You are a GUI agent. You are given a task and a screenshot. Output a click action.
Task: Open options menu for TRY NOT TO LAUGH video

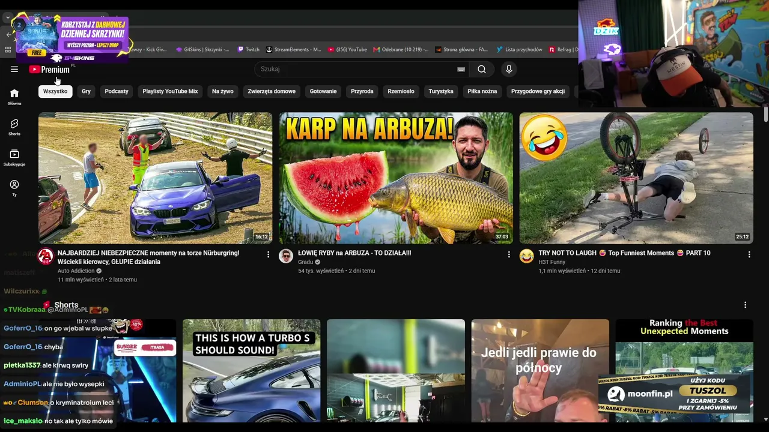click(749, 254)
